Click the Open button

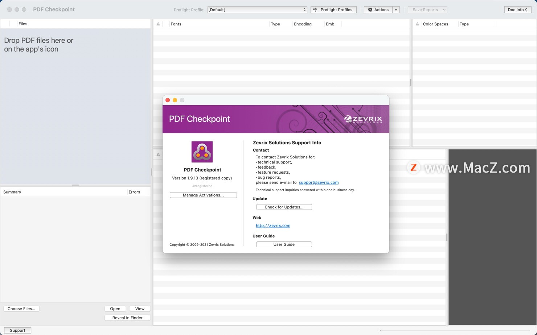(115, 309)
